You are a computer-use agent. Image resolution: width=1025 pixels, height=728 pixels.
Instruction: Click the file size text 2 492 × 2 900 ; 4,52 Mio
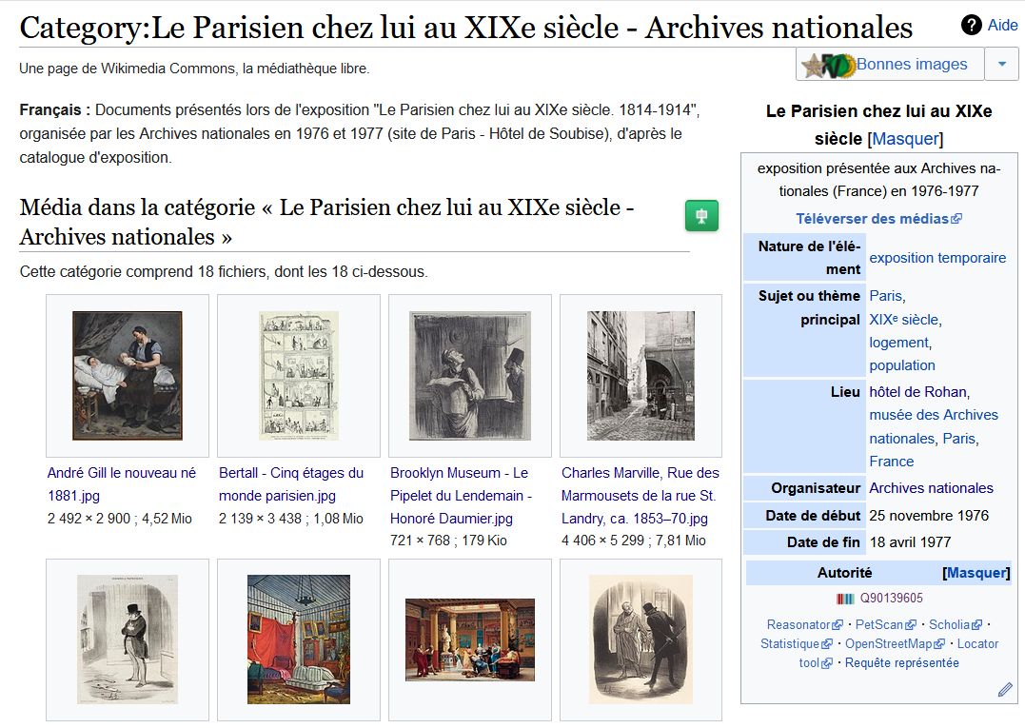[120, 519]
